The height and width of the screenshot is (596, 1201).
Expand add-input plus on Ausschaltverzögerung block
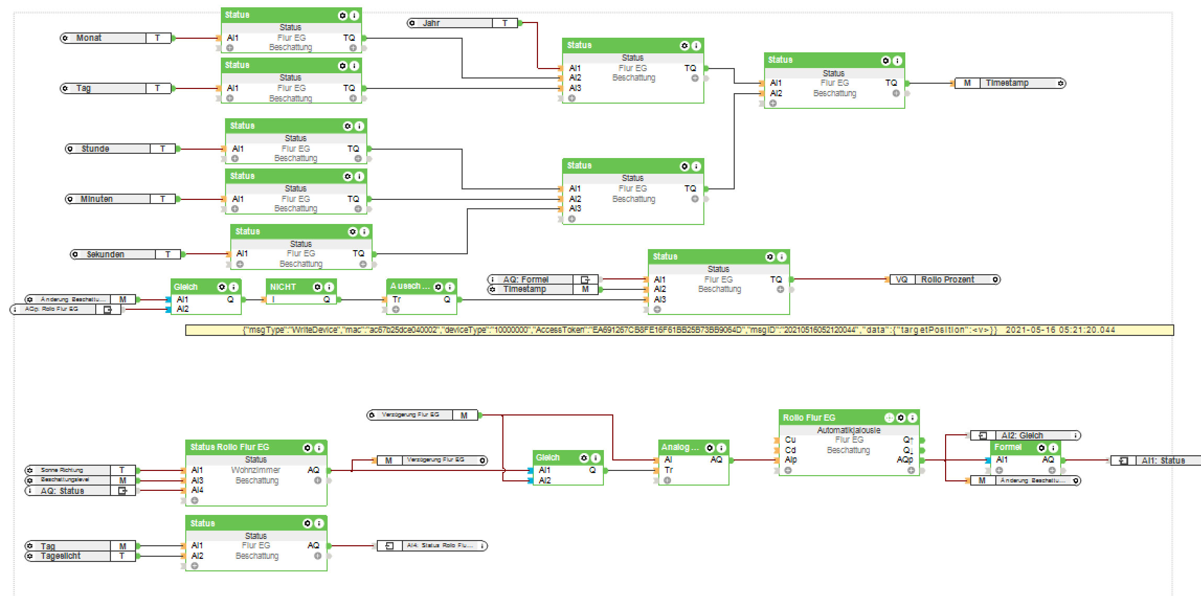click(x=396, y=310)
